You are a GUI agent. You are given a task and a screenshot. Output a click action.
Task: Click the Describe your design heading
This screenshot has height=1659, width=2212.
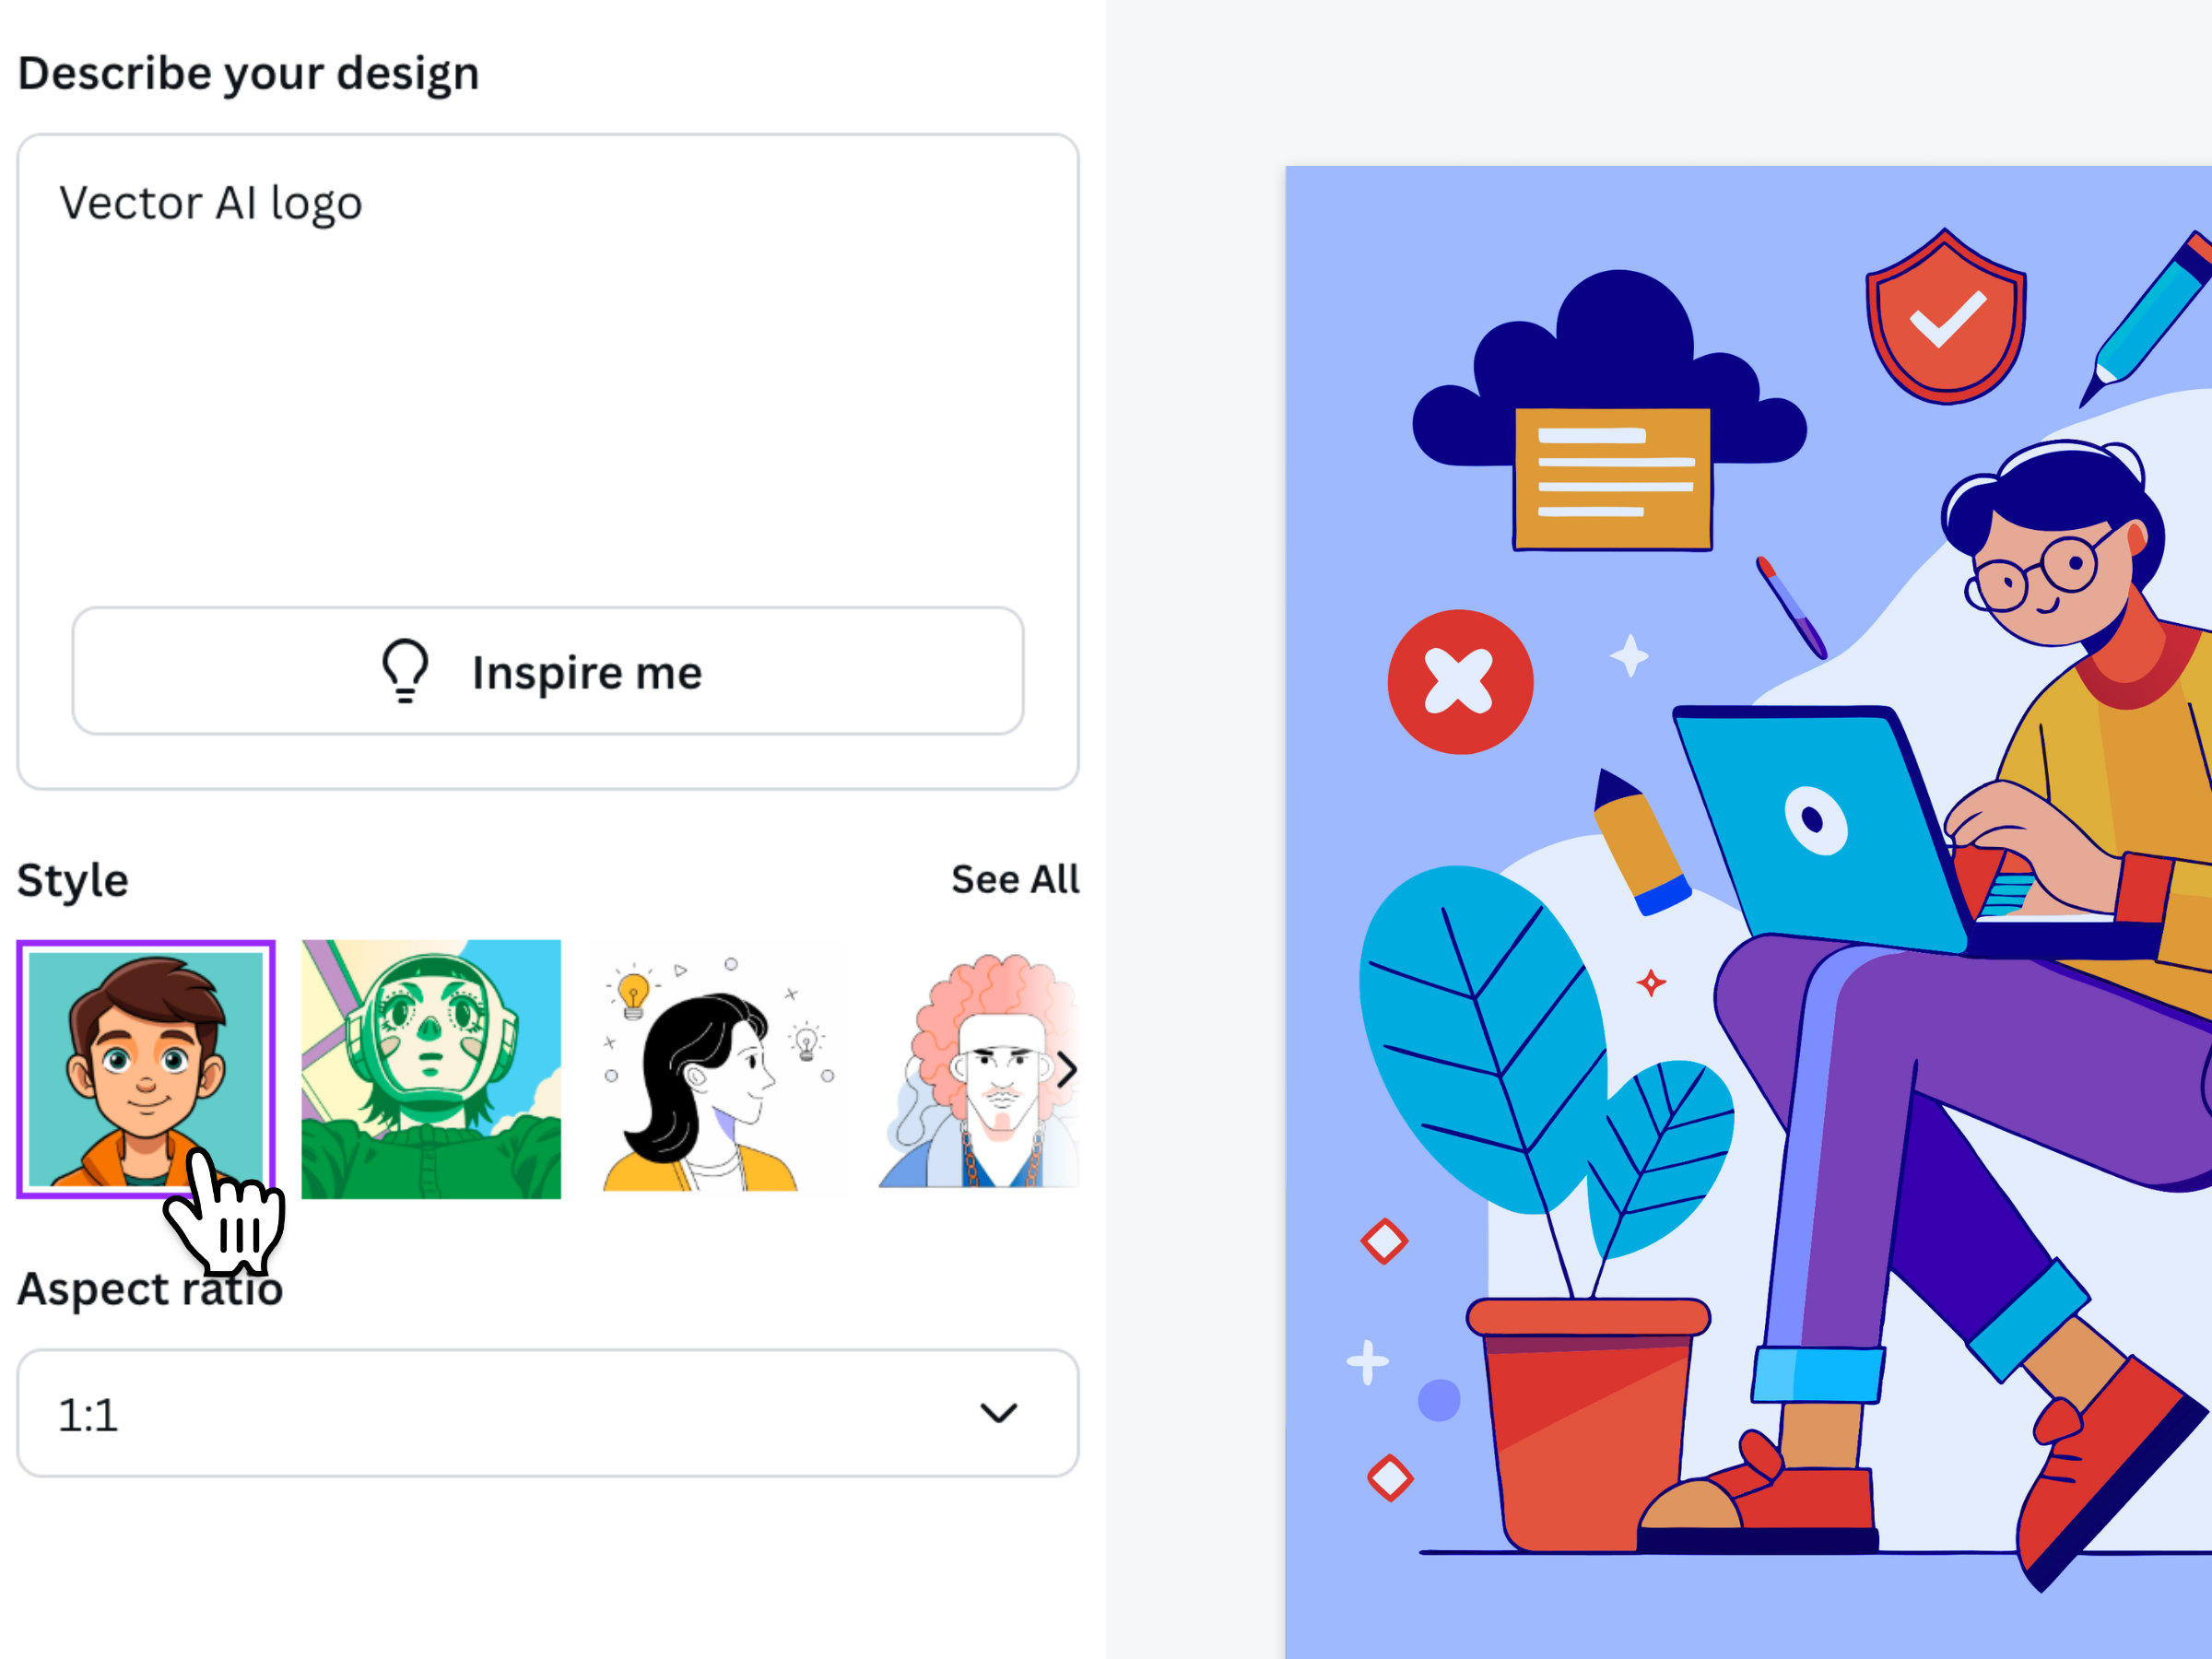[x=248, y=74]
